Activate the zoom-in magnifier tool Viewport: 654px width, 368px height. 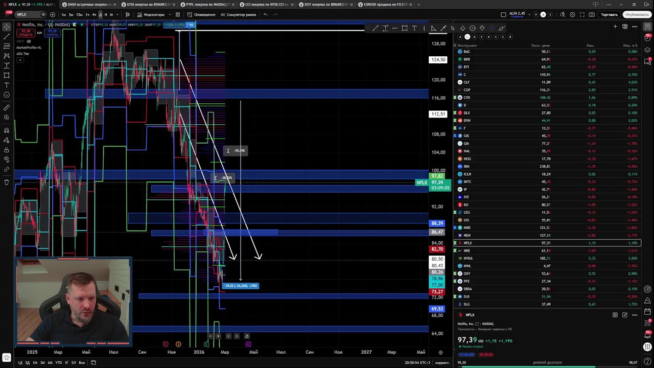point(7,118)
